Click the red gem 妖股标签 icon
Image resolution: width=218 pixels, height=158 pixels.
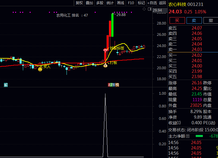tap(105, 50)
